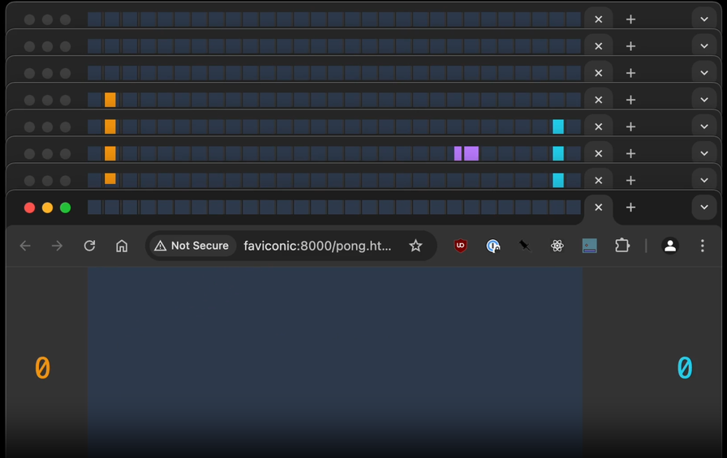Click the cyan player score number

(x=685, y=368)
